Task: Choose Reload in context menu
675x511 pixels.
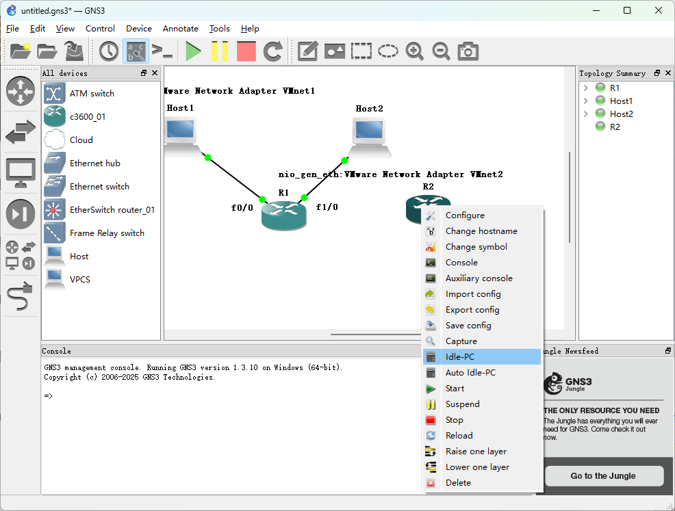Action: coord(482,436)
